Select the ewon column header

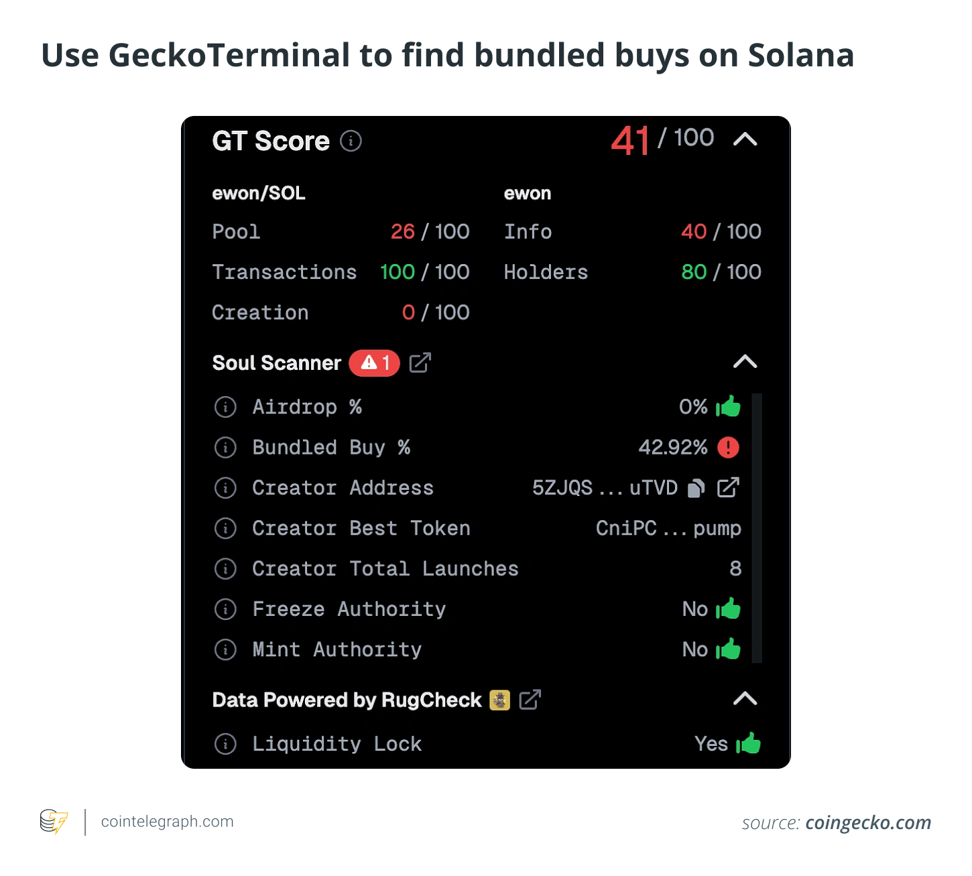pyautogui.click(x=528, y=193)
